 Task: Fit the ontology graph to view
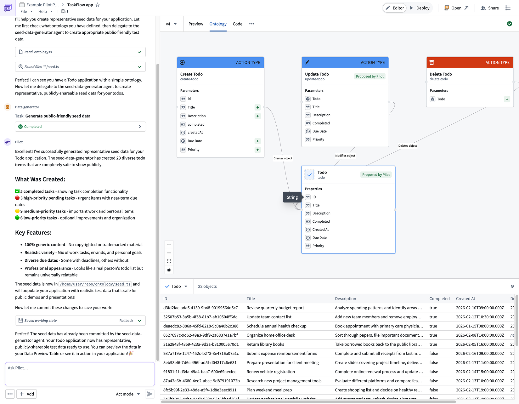pos(169,261)
